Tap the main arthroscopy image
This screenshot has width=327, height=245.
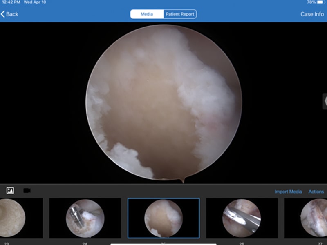tap(164, 102)
